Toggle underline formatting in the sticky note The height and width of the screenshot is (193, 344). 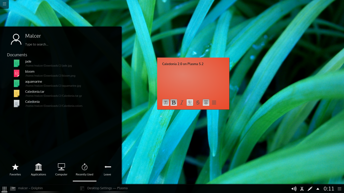coord(190,103)
